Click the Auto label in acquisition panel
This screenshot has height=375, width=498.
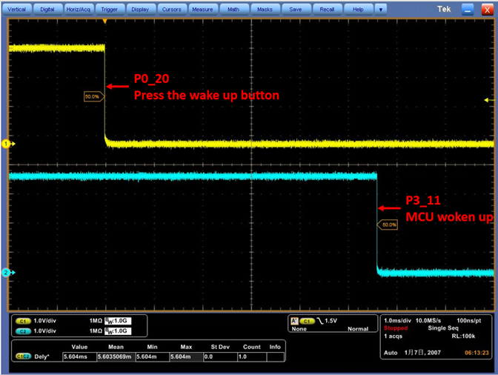pyautogui.click(x=391, y=353)
